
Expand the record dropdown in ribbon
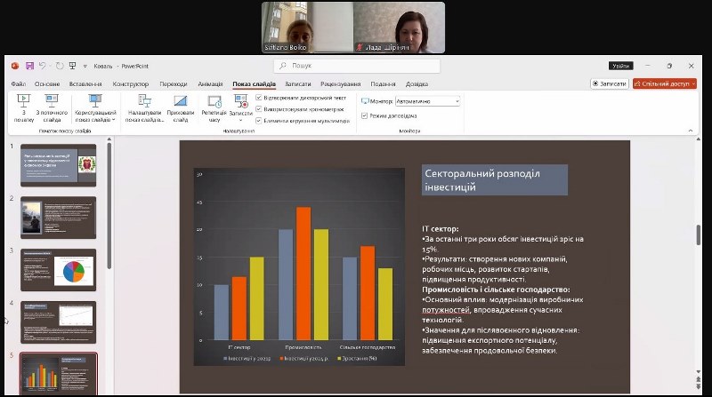(240, 120)
